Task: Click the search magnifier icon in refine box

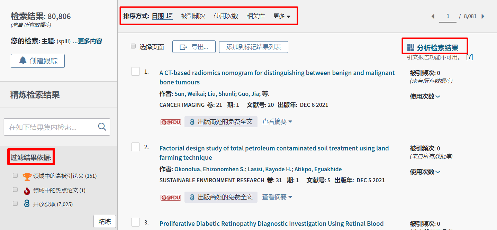Action: [102, 127]
